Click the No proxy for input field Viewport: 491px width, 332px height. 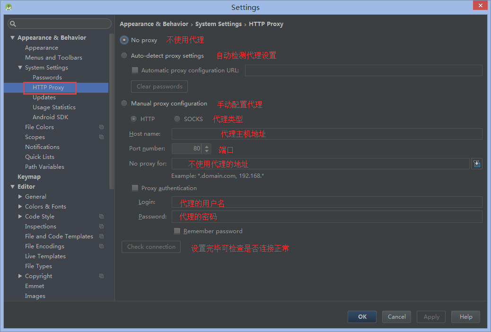(321, 164)
